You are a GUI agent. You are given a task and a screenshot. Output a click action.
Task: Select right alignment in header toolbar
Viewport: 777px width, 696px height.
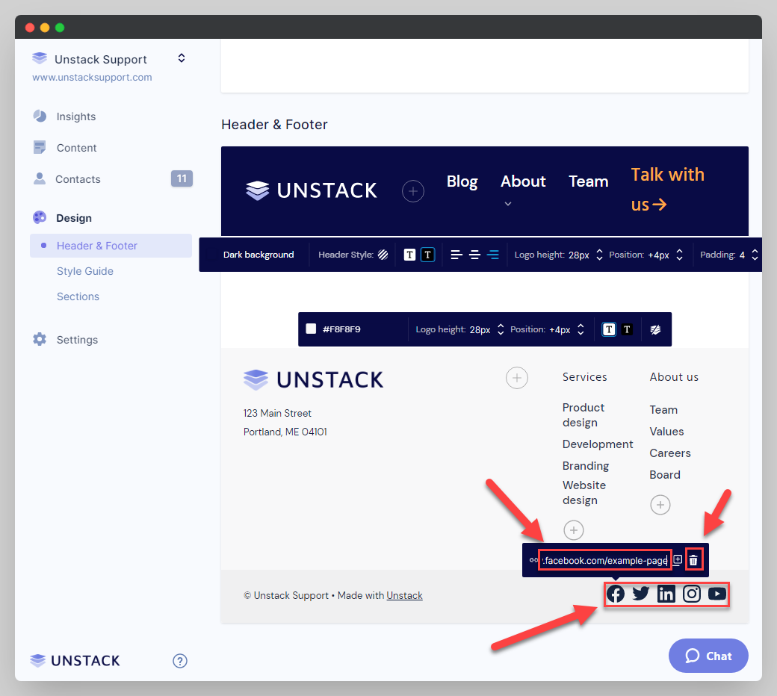[493, 255]
